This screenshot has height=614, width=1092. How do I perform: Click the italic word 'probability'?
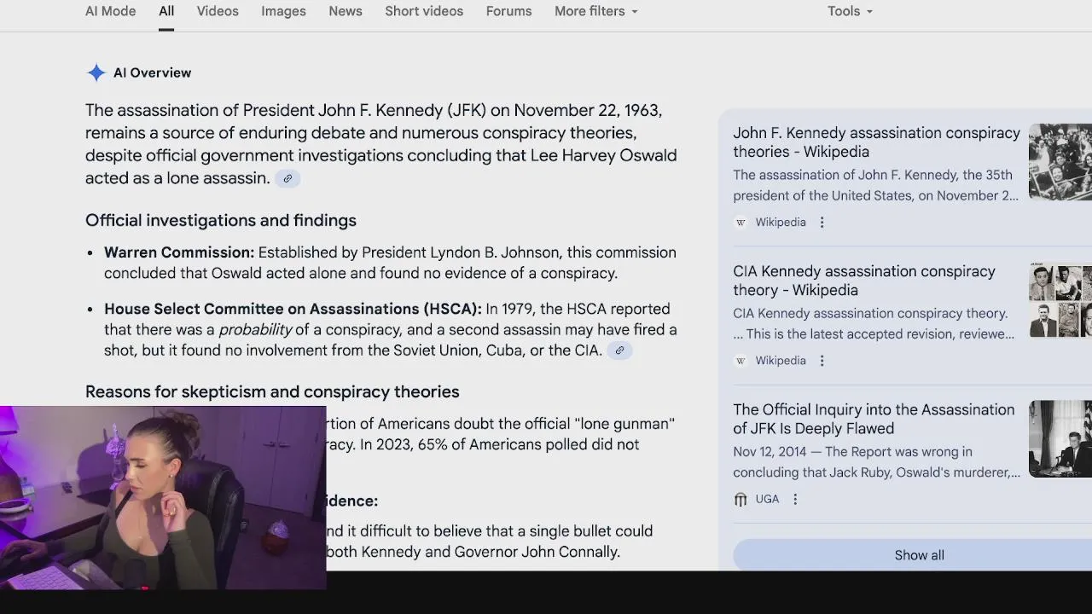click(x=255, y=330)
